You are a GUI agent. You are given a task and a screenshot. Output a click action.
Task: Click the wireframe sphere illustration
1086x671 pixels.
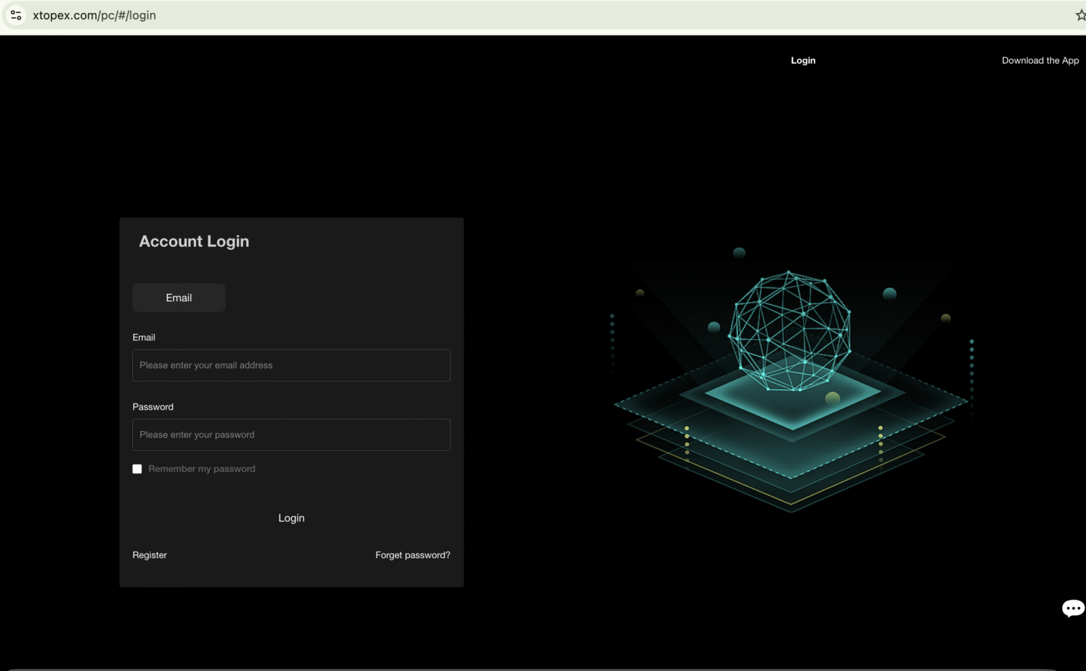(789, 331)
